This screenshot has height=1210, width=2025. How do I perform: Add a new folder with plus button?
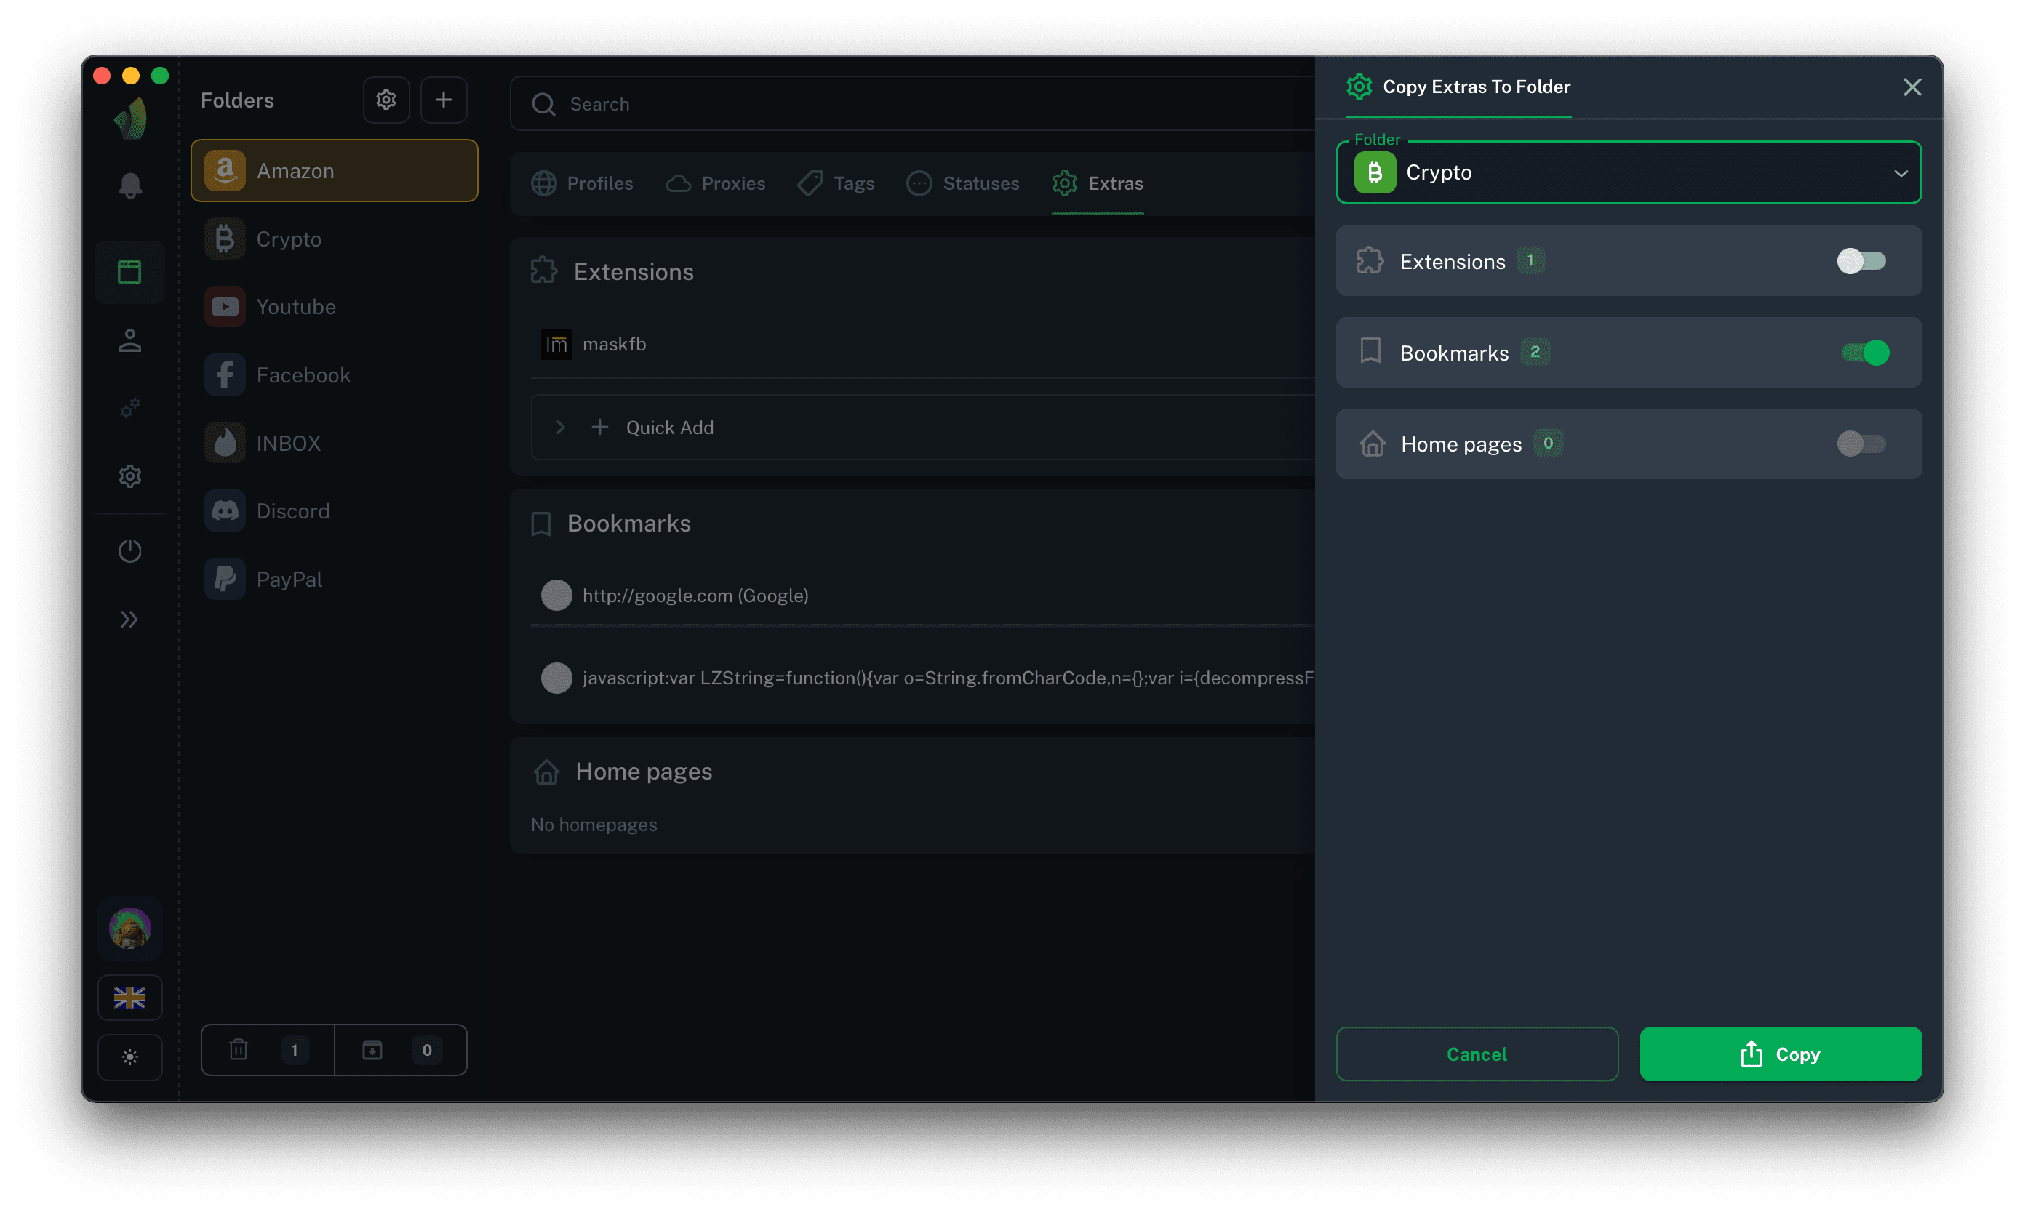[x=444, y=100]
